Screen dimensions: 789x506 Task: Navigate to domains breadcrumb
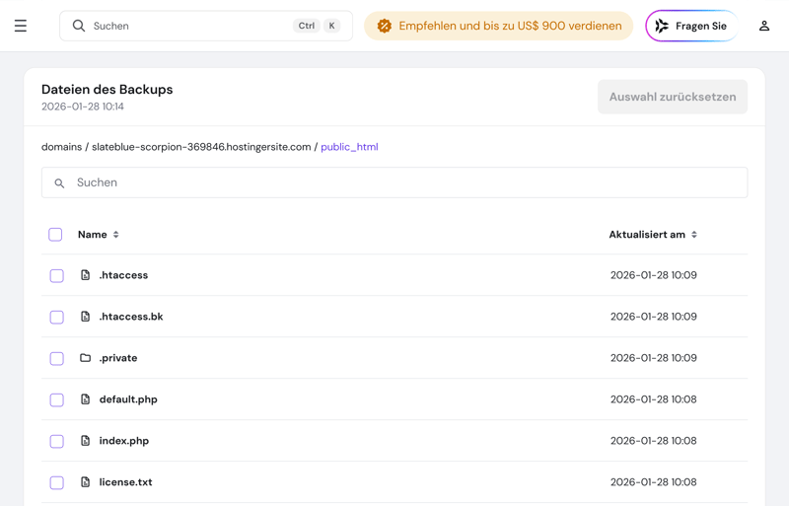pos(61,147)
